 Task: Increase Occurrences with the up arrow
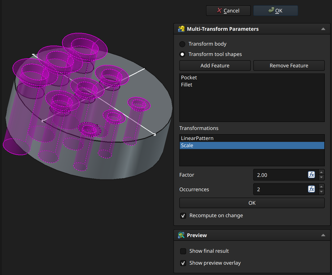321,186
